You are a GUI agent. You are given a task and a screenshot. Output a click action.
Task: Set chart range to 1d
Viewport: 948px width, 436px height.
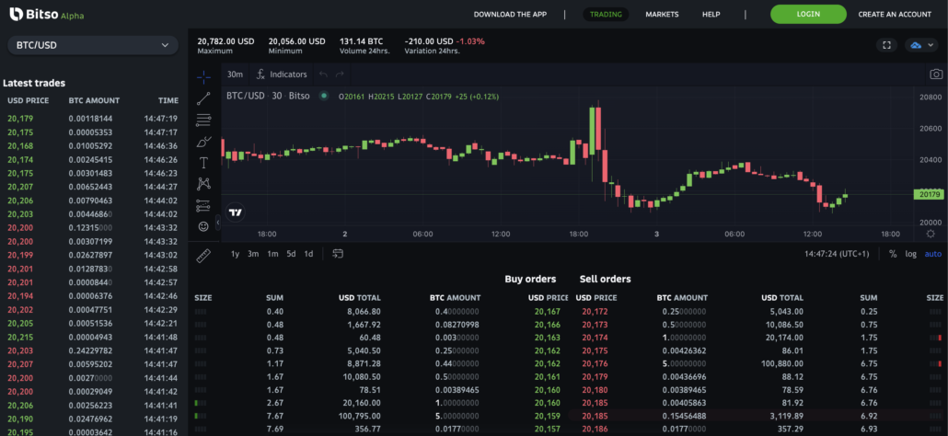point(308,254)
